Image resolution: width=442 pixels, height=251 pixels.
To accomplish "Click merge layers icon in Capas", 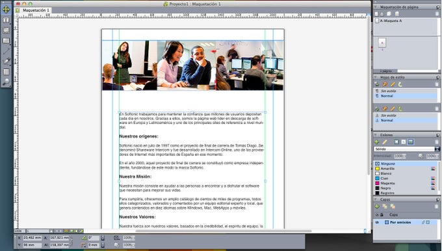I will (x=393, y=206).
